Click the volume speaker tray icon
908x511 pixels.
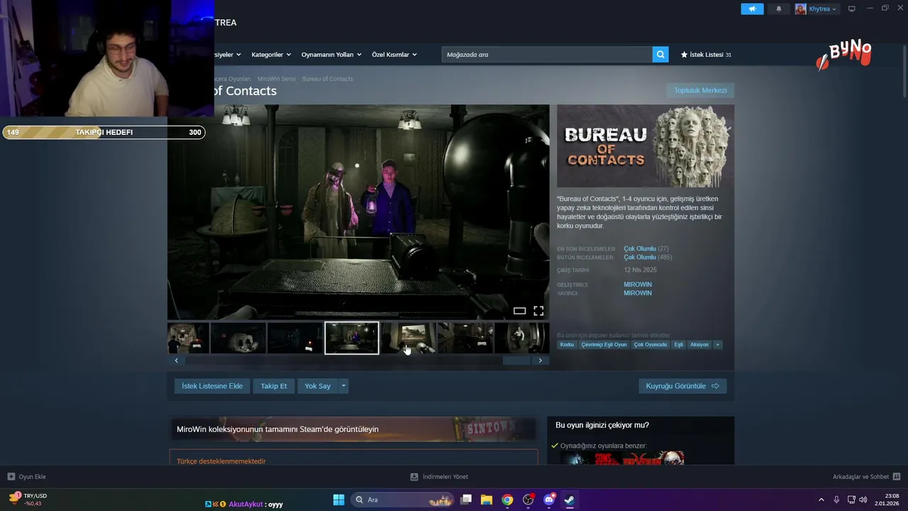click(x=863, y=500)
